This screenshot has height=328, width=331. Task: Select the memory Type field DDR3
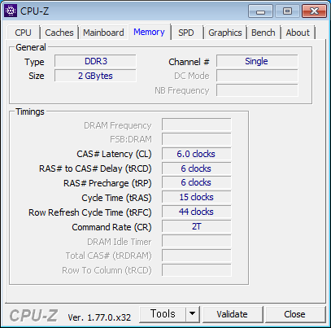[95, 61]
